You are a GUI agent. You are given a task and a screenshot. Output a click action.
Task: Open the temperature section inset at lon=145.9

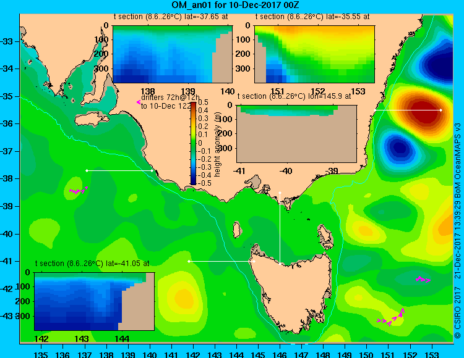(296, 134)
